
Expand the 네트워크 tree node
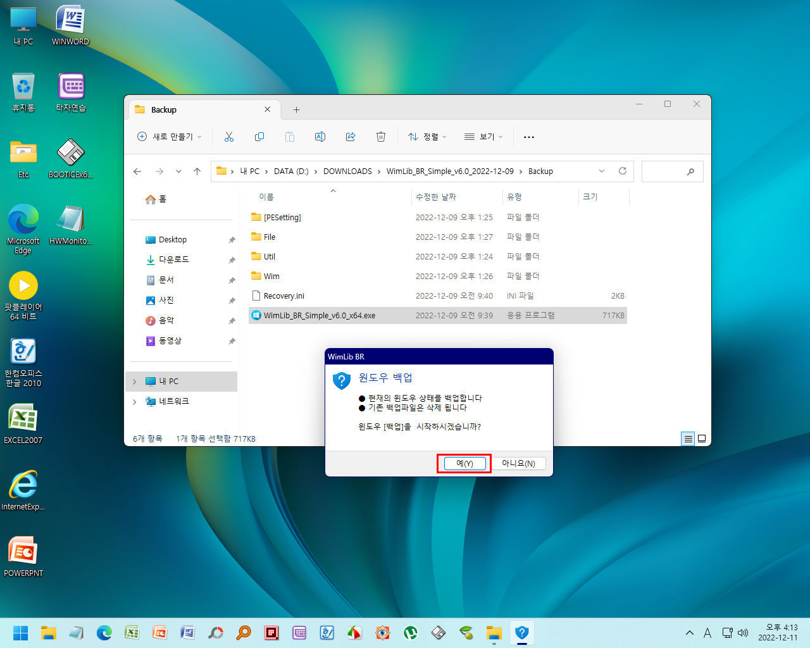coord(135,401)
